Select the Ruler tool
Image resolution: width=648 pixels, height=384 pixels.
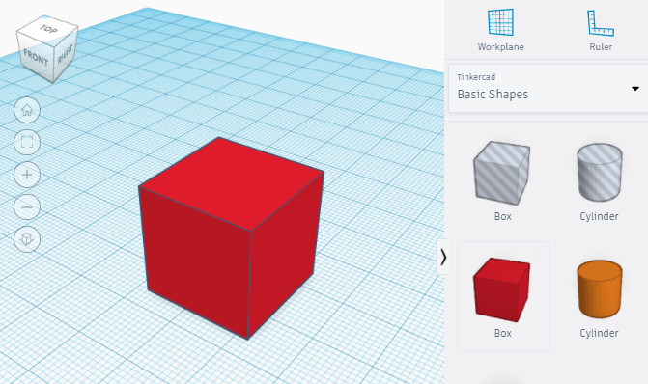(x=601, y=30)
